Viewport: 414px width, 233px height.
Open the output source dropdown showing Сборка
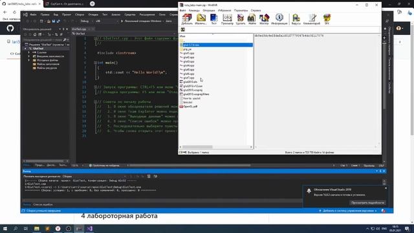click(94, 176)
